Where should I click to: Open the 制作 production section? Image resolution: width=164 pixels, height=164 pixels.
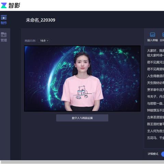click(x=4, y=20)
